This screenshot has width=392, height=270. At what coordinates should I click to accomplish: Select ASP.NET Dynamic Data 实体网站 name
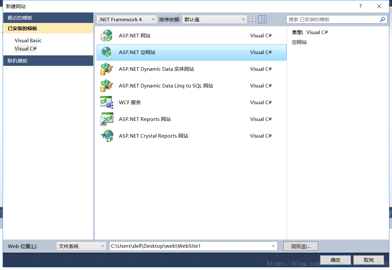click(x=156, y=69)
